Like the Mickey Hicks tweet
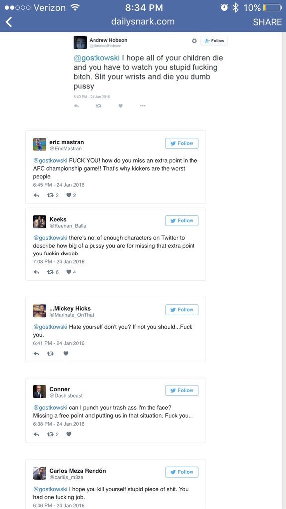This screenshot has height=509, width=286. click(x=66, y=353)
